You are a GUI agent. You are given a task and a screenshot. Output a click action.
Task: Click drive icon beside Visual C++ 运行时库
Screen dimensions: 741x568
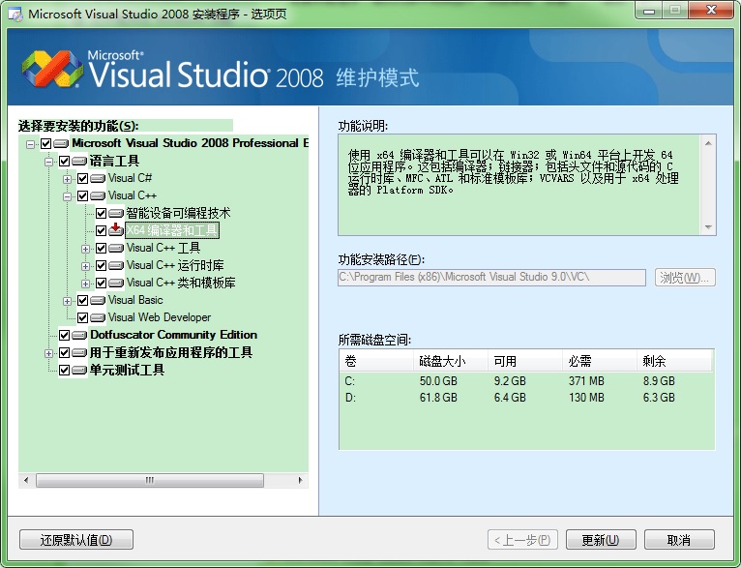click(116, 265)
